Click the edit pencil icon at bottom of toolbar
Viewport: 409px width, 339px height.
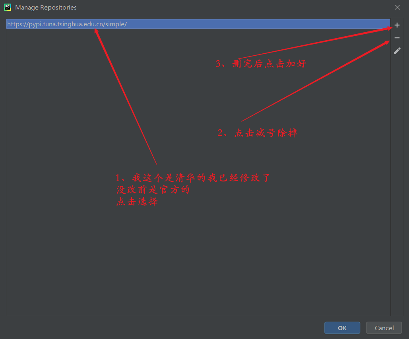coord(397,51)
